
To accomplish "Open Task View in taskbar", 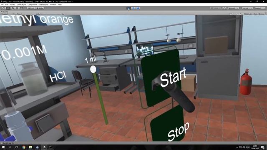I will point(17,147).
